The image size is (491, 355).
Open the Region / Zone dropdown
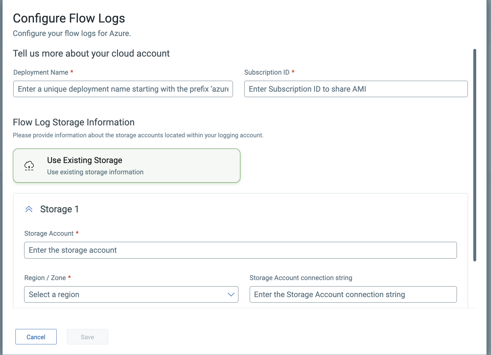[x=131, y=294]
